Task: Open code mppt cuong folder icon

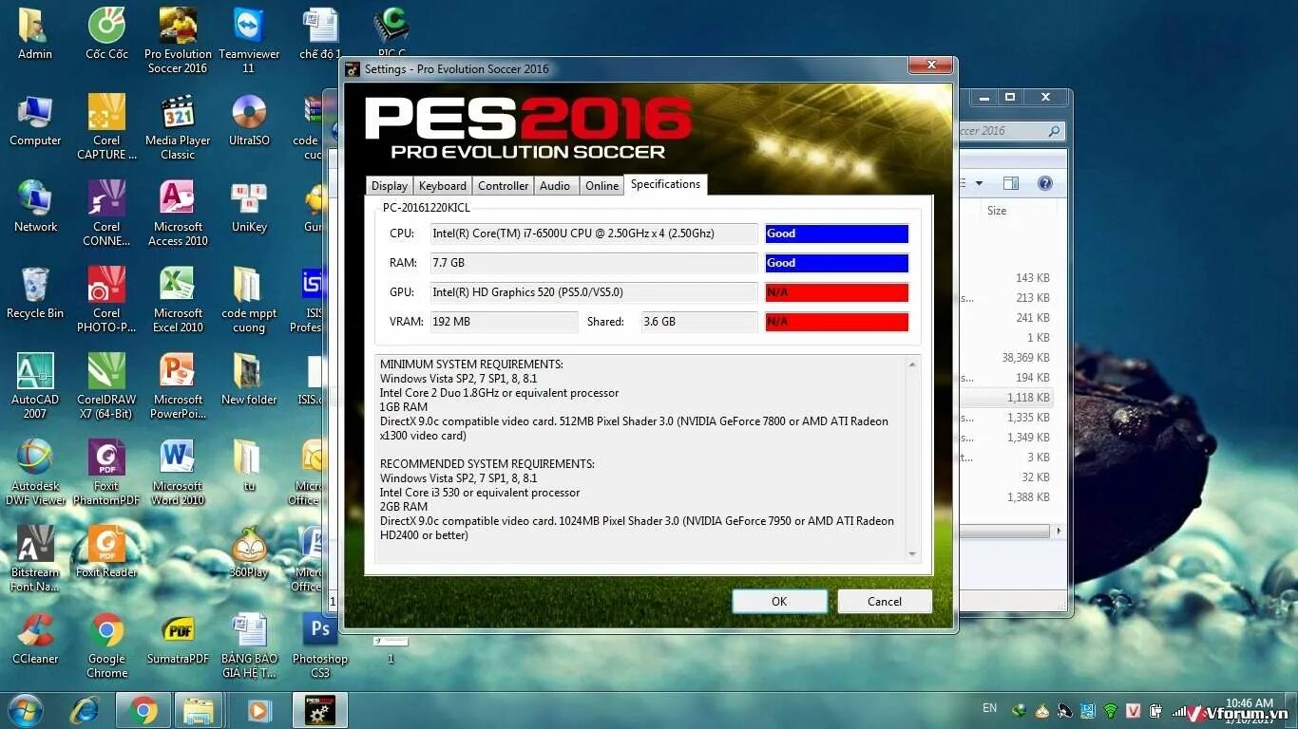Action: (x=249, y=300)
